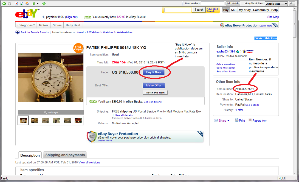Open the Stores tab
Image resolution: width=299 pixels, height=182 pixels.
(x=57, y=25)
